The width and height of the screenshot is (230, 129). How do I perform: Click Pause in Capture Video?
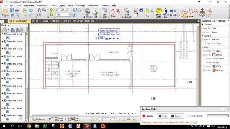pyautogui.click(x=176, y=116)
